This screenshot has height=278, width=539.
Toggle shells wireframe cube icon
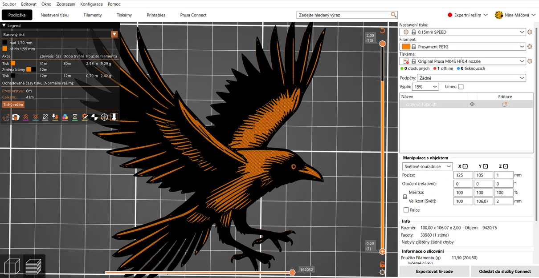coord(104,117)
